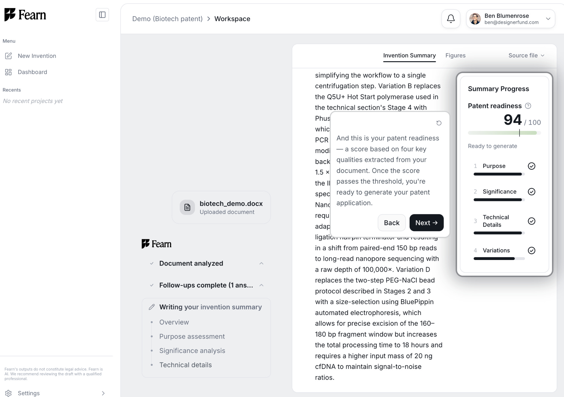Screen dimensions: 564x397
Task: Click the patent readiness score bar
Action: coord(504,133)
